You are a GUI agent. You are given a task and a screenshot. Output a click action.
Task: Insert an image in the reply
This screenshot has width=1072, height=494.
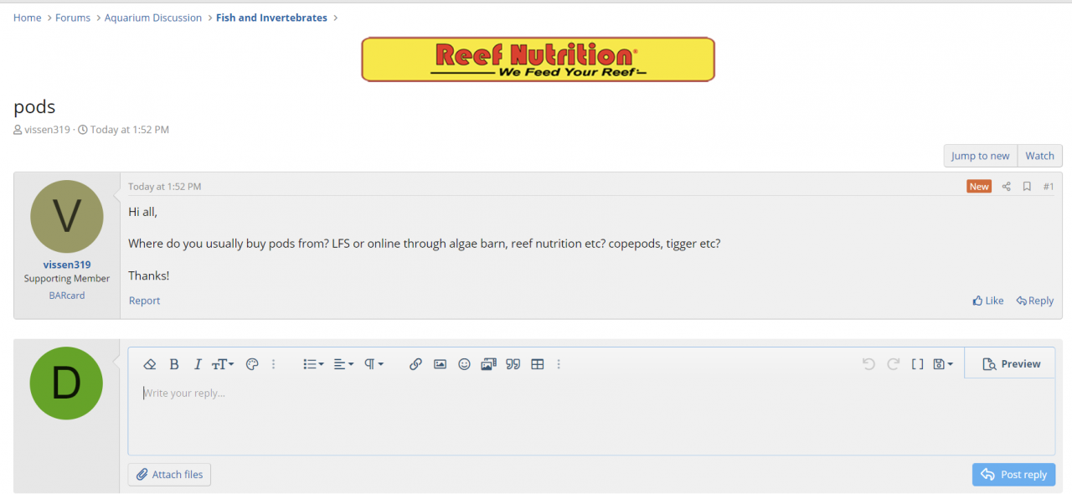(x=440, y=364)
